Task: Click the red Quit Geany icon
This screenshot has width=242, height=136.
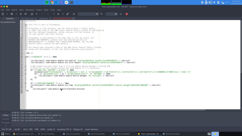Action: [127, 14]
